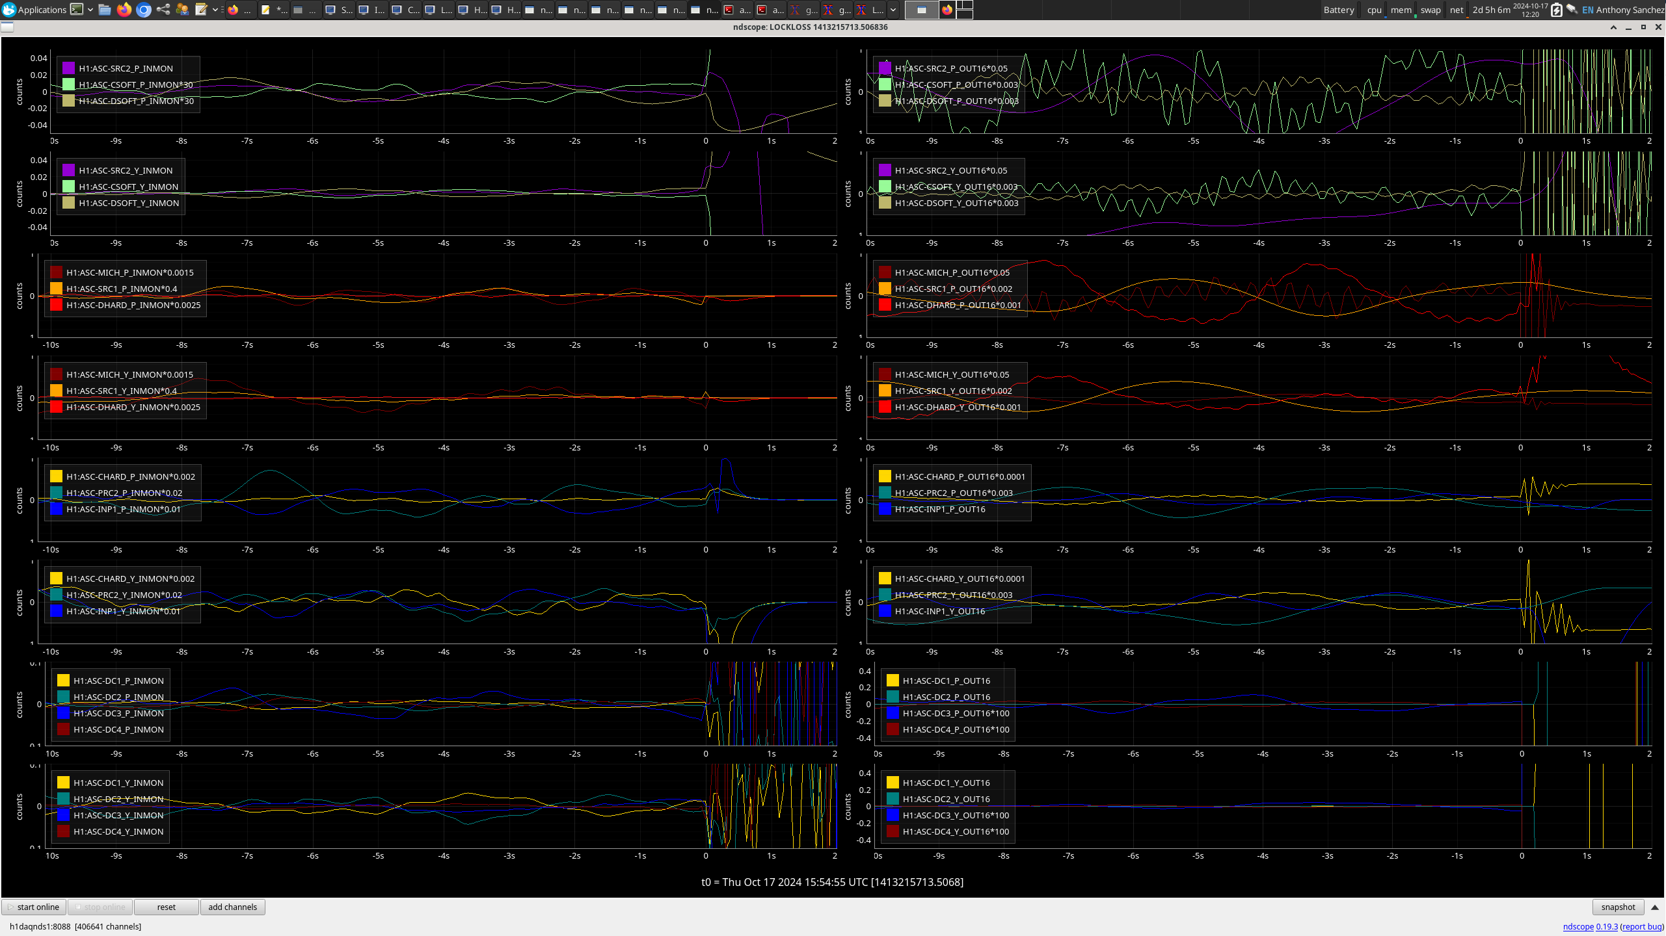Click the H1:ASC-PRC2_Y_OUT16*0.003 legend label

(x=954, y=595)
